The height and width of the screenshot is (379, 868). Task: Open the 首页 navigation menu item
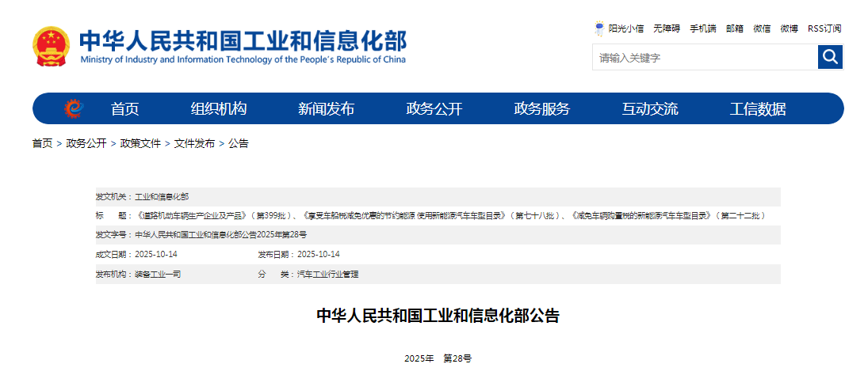coord(124,109)
